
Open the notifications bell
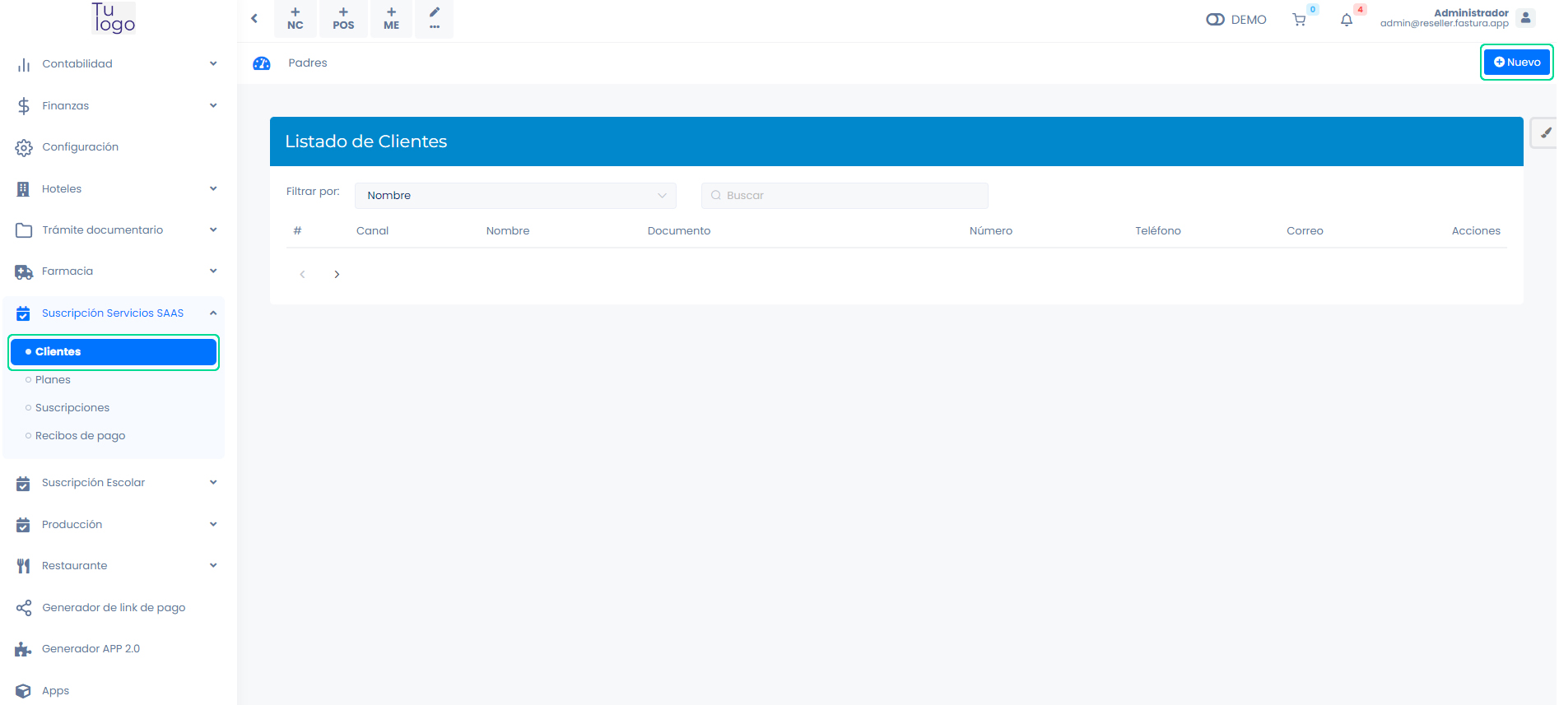click(1347, 20)
